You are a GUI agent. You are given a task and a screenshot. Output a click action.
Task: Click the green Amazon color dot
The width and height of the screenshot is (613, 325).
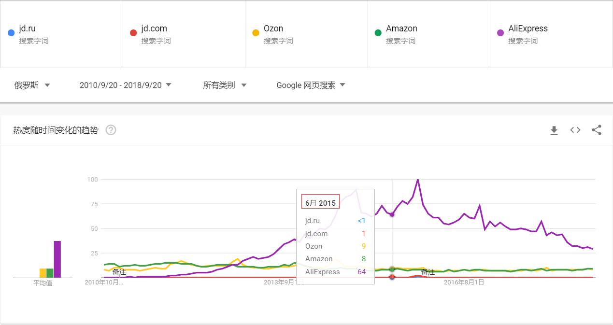[378, 33]
